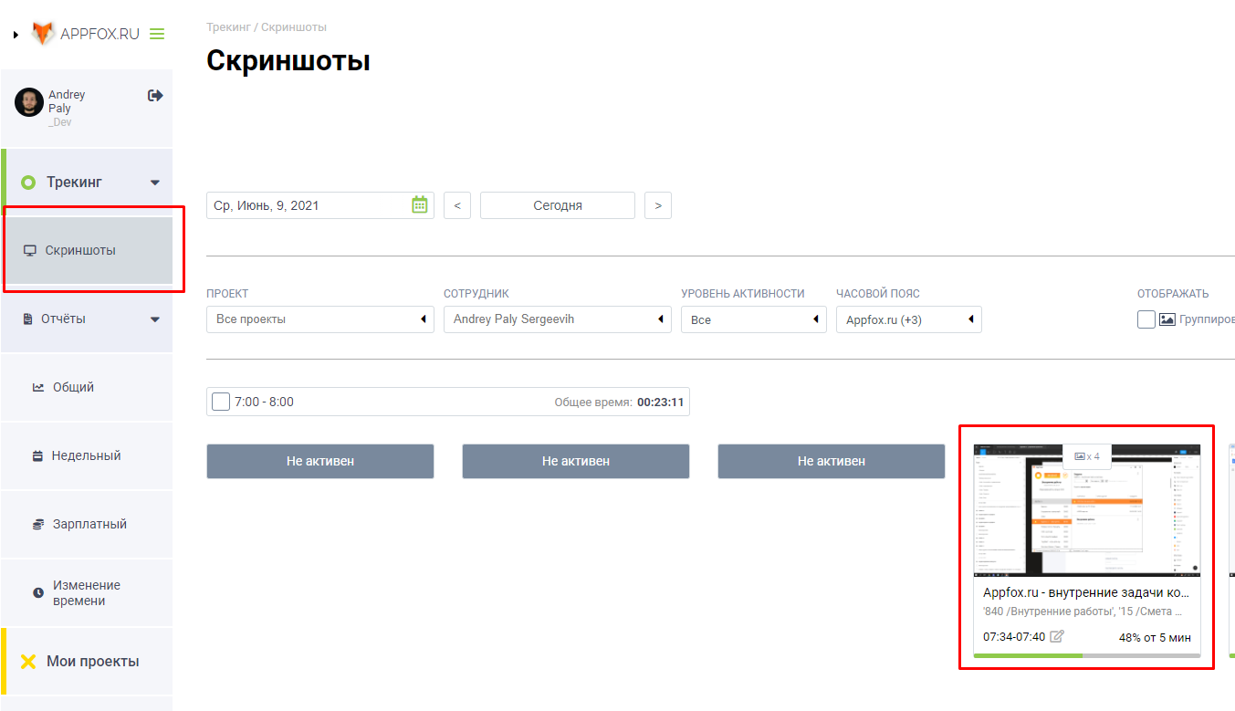Click the Appfox fox logo
Viewport: 1235px width, 711px height.
point(43,34)
